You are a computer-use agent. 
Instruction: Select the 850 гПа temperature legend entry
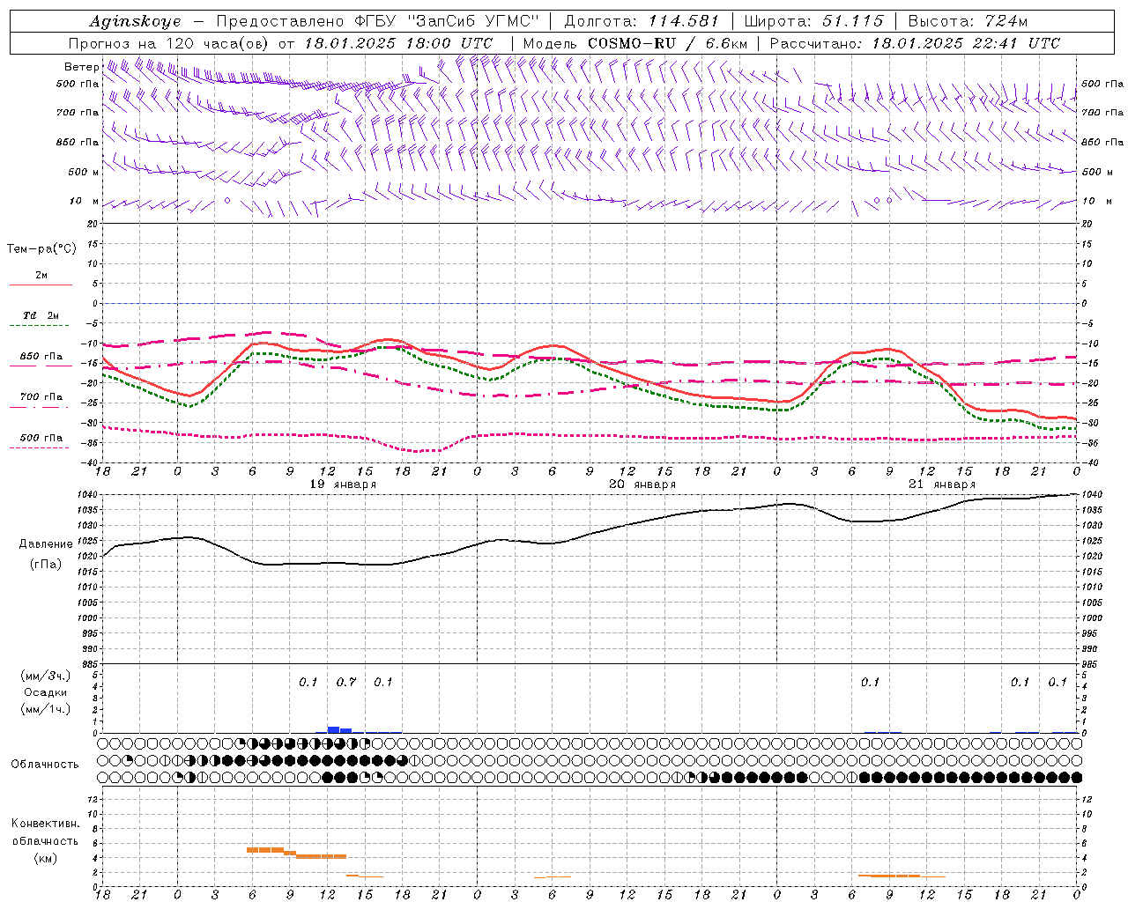tap(41, 357)
